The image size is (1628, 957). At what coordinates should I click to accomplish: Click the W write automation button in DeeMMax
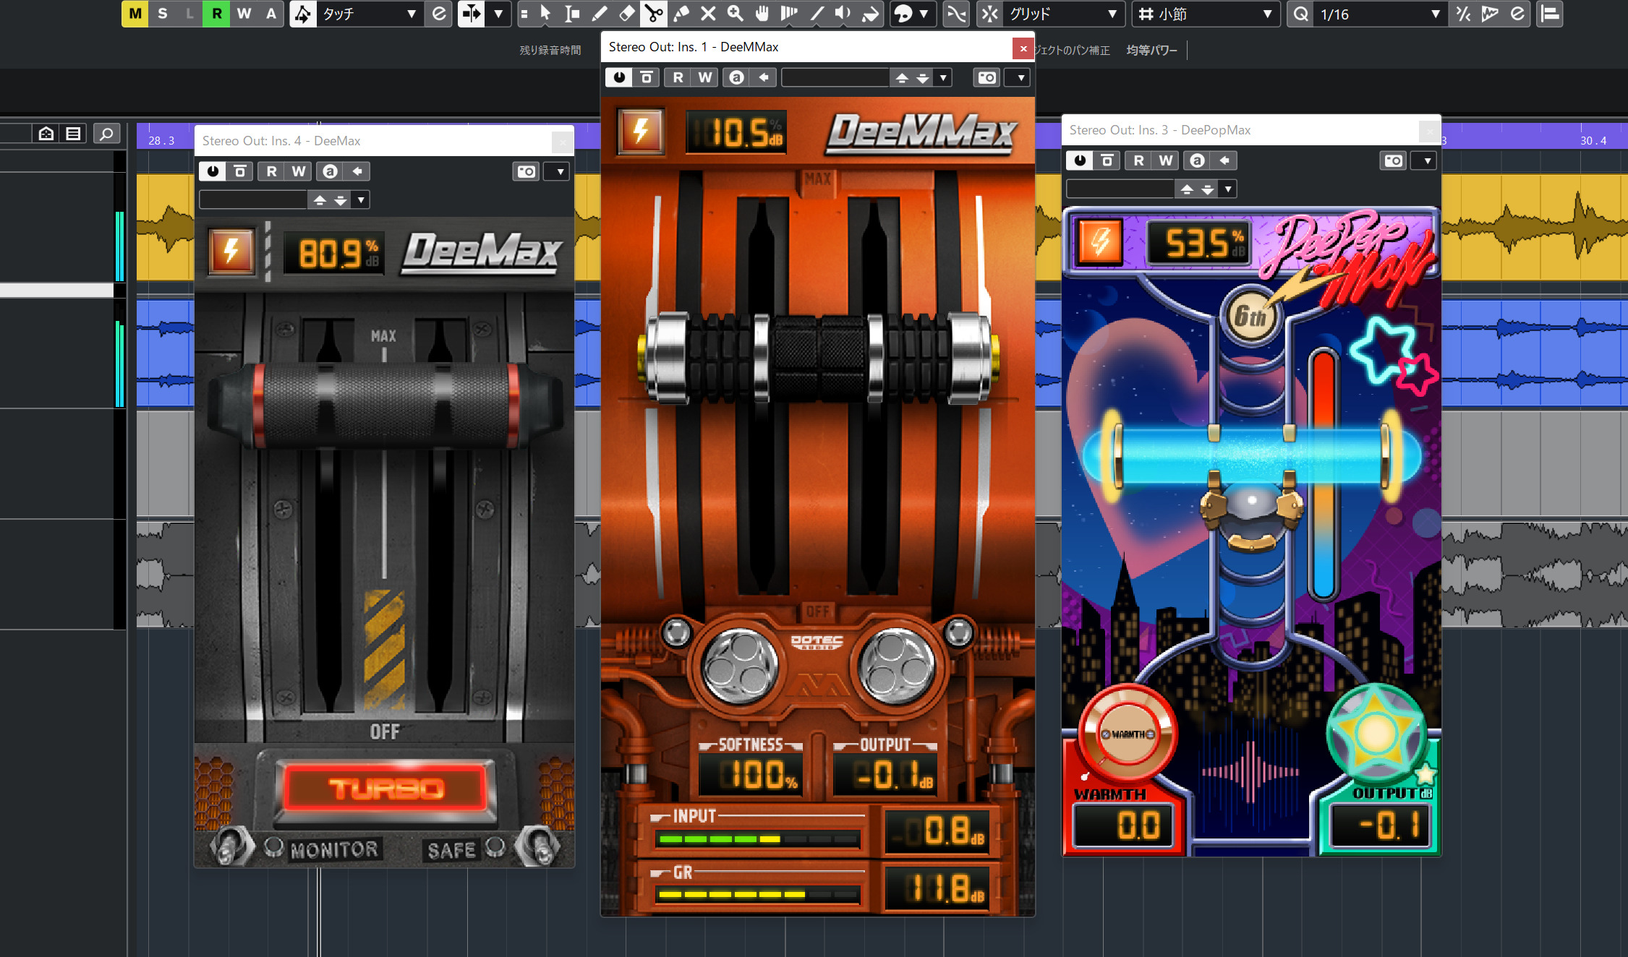pyautogui.click(x=704, y=77)
